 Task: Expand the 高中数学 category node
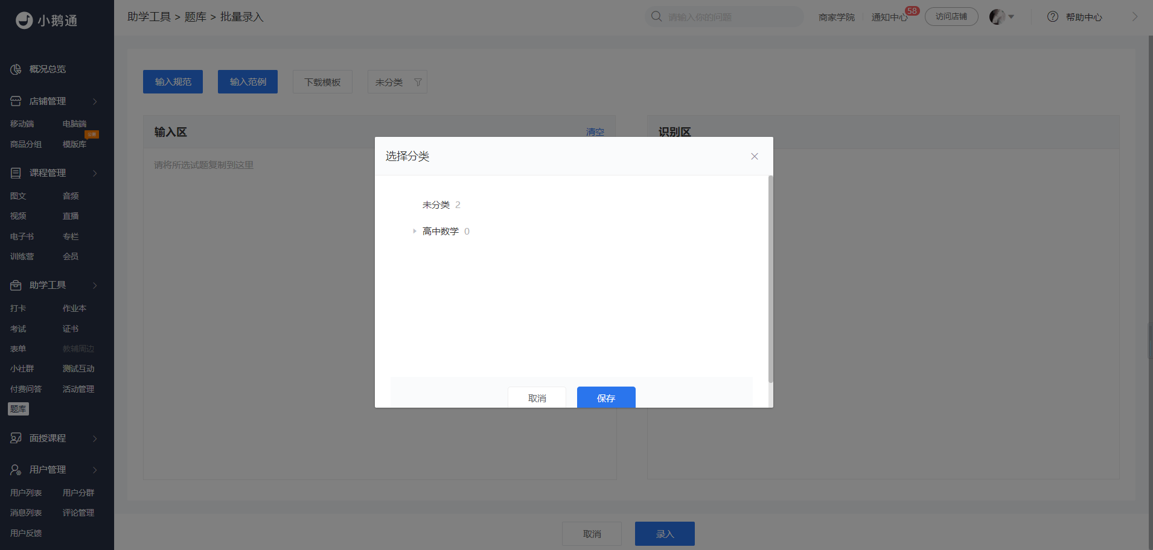tap(415, 231)
